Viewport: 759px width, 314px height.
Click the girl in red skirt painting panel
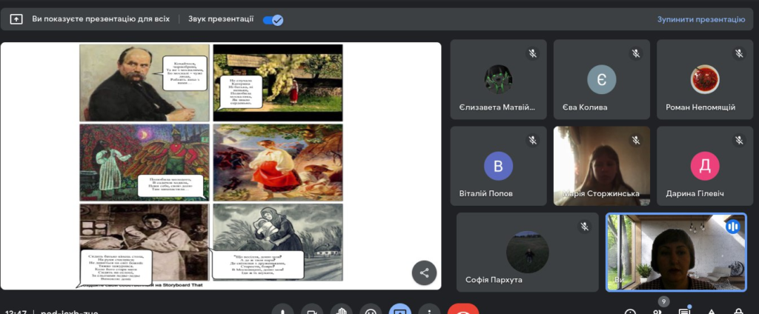pyautogui.click(x=278, y=163)
